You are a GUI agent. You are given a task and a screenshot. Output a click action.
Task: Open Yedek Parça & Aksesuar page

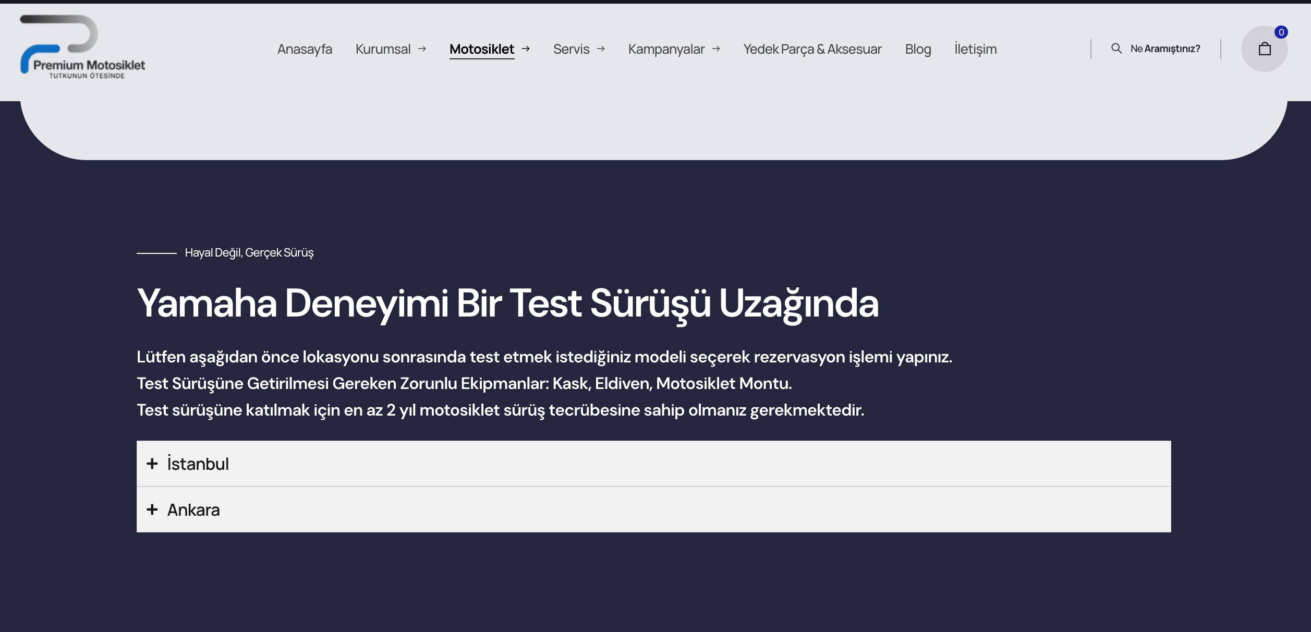(812, 49)
